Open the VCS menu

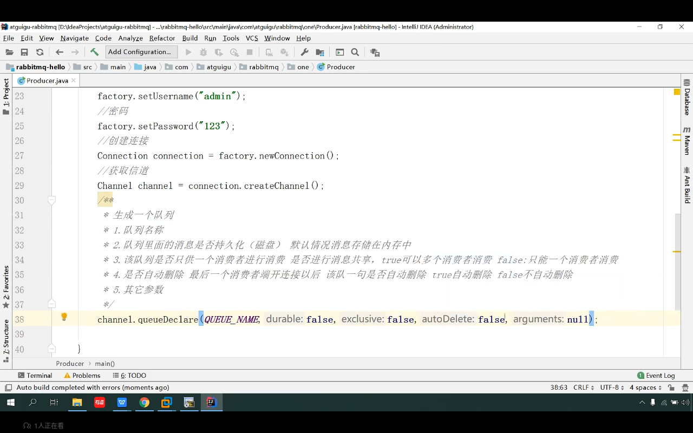point(252,38)
